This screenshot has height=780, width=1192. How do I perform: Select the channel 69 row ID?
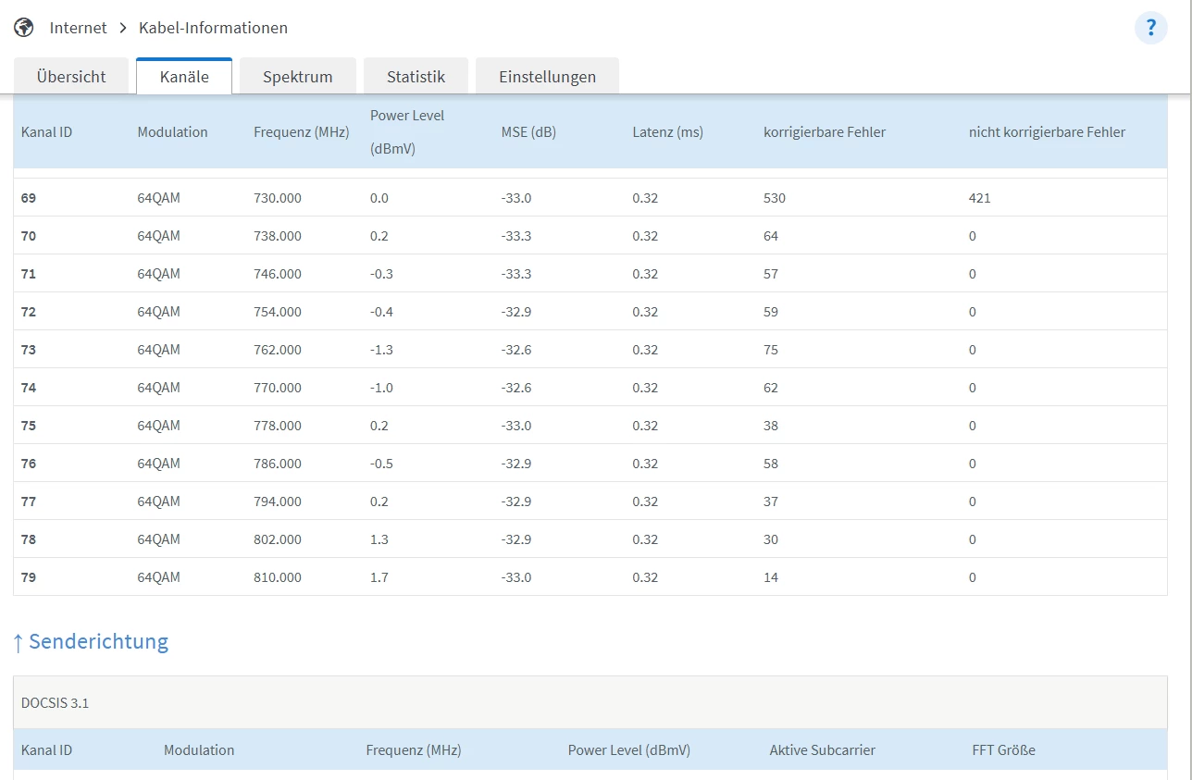coord(29,198)
